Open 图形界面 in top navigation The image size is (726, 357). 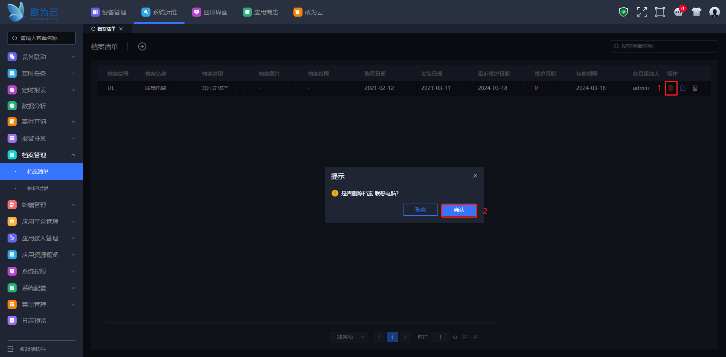[x=210, y=12]
